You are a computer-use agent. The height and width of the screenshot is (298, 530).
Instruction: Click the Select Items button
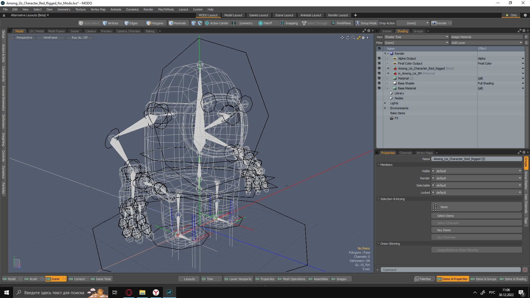(x=476, y=216)
